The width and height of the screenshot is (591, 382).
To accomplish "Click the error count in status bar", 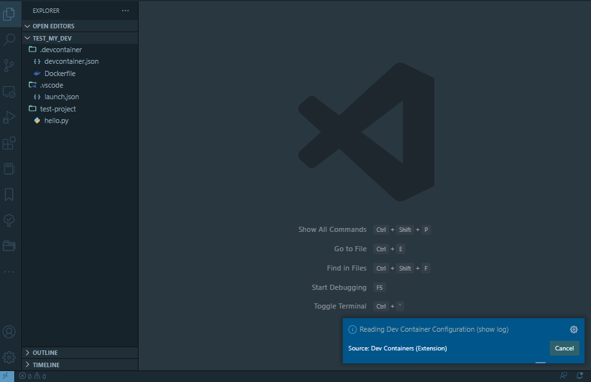I will coord(26,376).
